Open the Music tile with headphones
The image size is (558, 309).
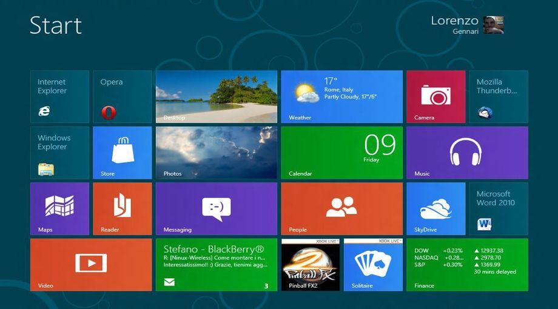pyautogui.click(x=467, y=153)
